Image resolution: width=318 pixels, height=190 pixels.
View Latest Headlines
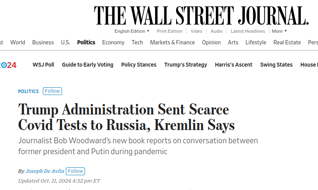coord(248,31)
